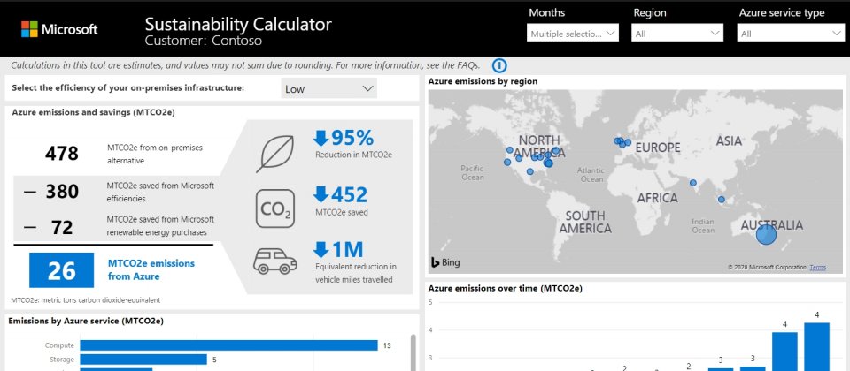Image resolution: width=850 pixels, height=371 pixels.
Task: Click the 1M vehicle miles value
Action: (347, 249)
